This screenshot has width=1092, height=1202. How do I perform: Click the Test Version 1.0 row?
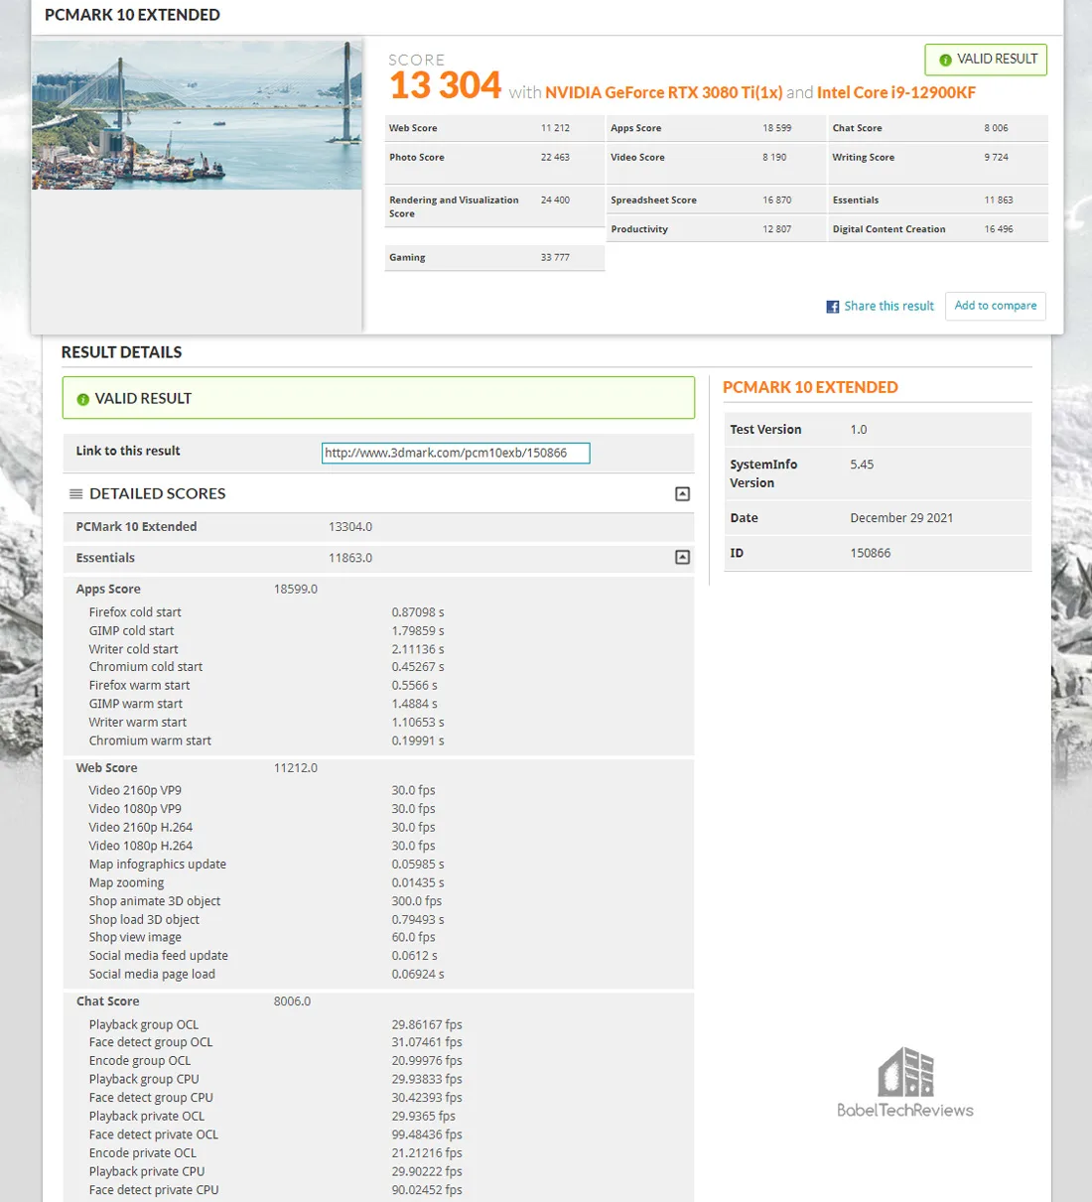tap(878, 430)
